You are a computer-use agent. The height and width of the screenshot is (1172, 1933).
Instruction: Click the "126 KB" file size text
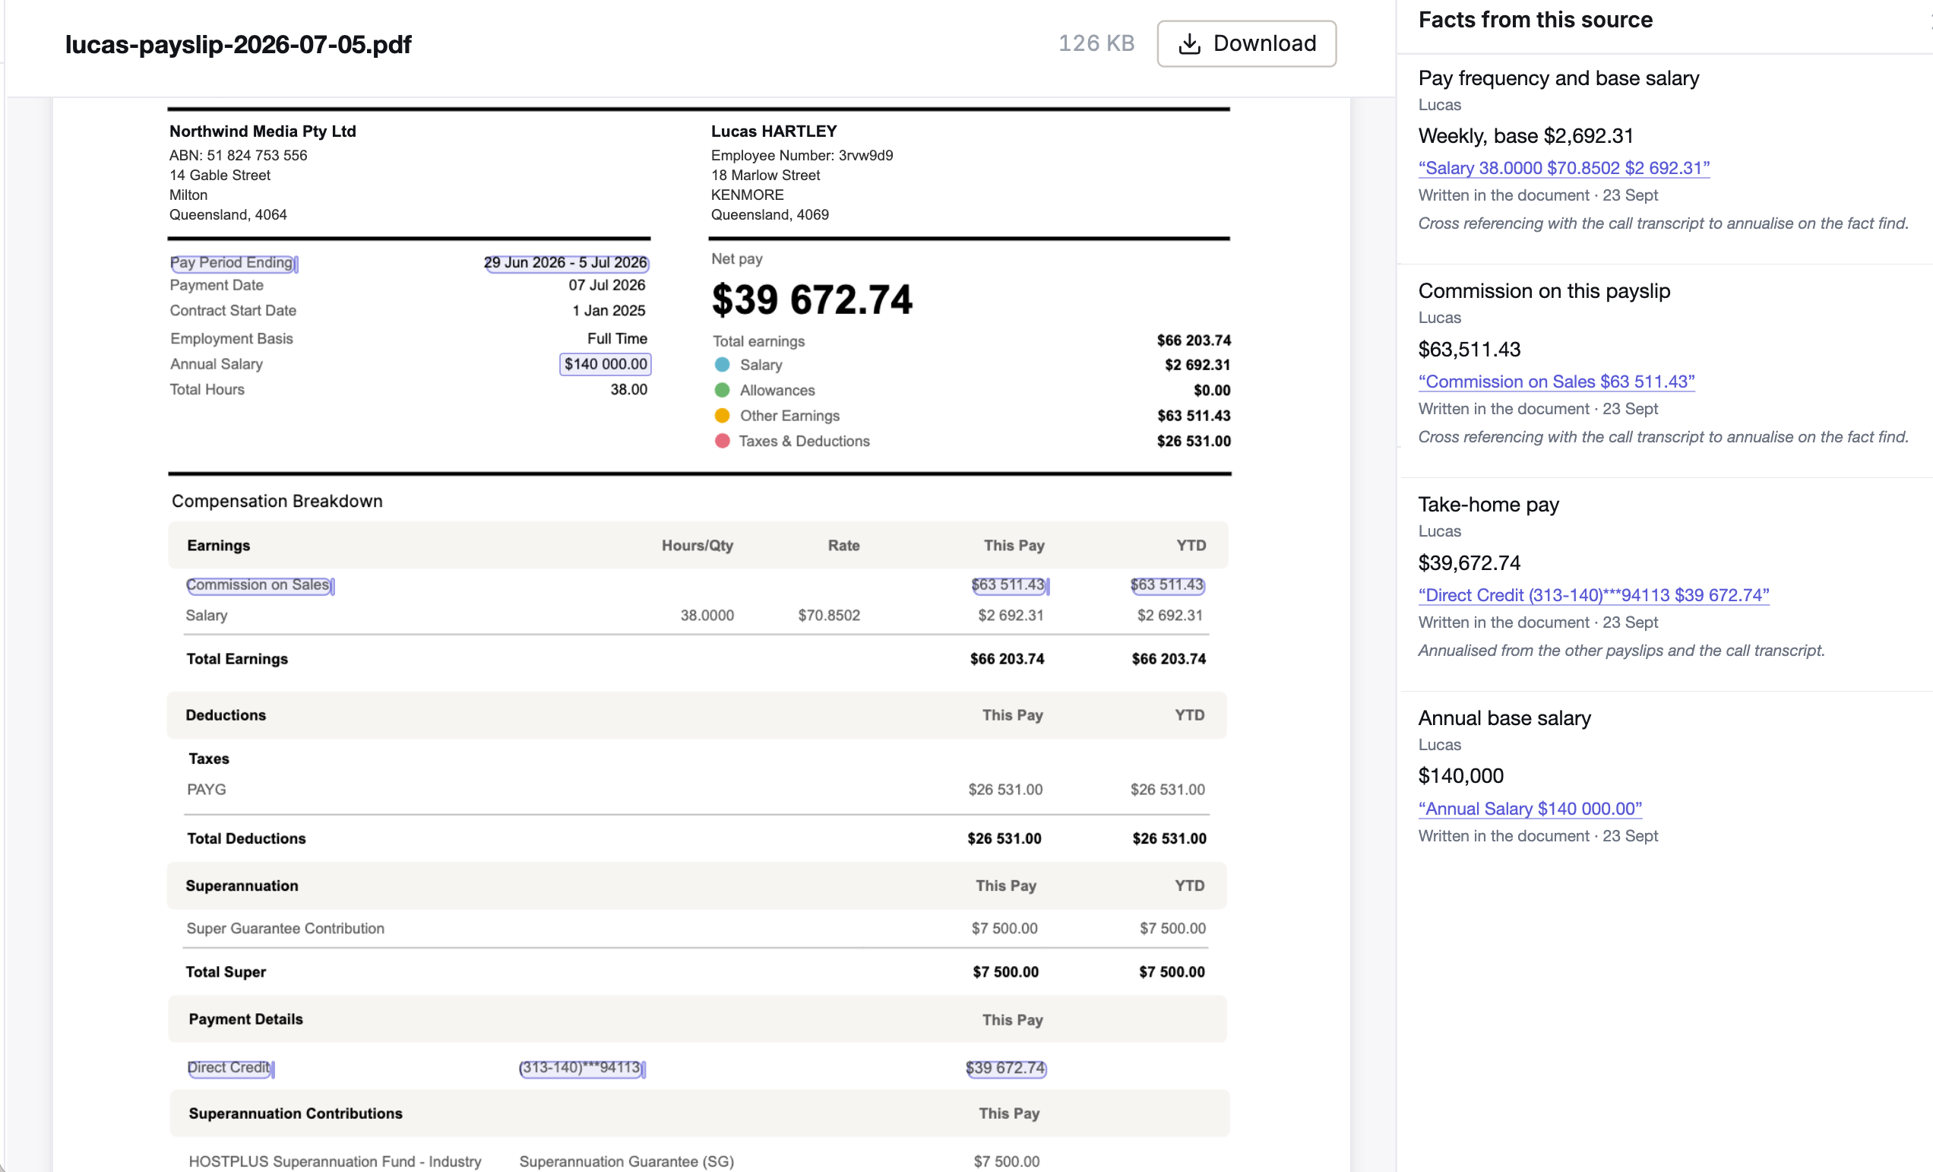pos(1096,43)
